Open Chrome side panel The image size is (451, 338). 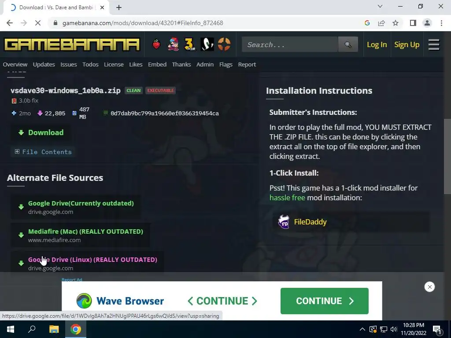[413, 23]
